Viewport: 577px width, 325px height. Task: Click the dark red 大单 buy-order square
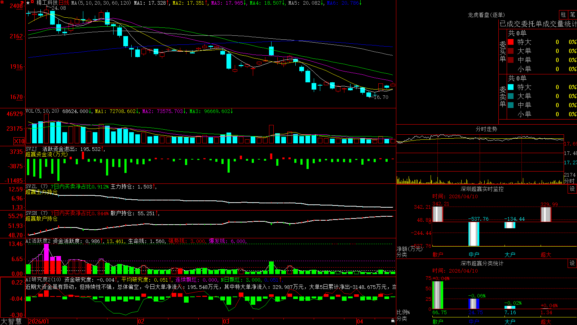[x=511, y=51]
